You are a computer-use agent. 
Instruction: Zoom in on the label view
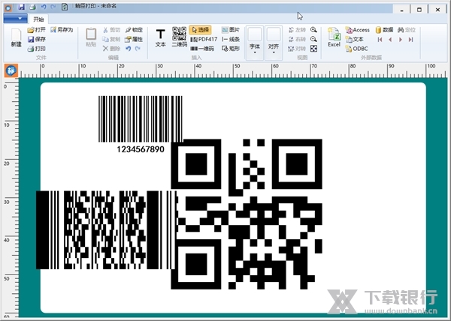(x=313, y=29)
